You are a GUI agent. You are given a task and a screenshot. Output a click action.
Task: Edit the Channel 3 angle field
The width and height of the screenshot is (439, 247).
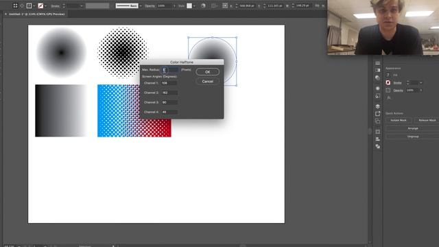pyautogui.click(x=169, y=102)
